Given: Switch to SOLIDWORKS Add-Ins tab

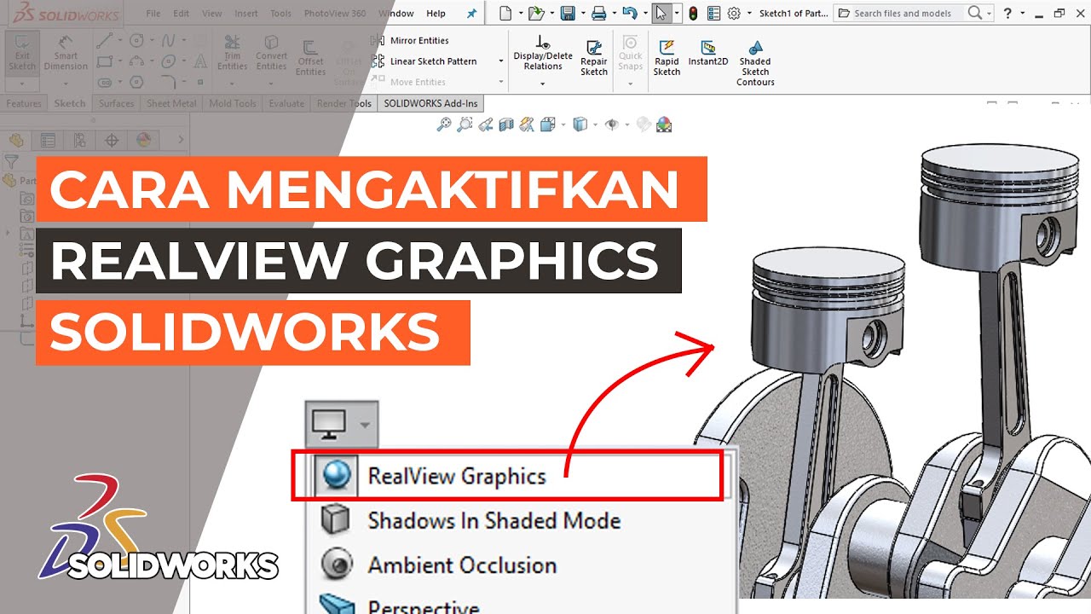Looking at the screenshot, I should 430,103.
